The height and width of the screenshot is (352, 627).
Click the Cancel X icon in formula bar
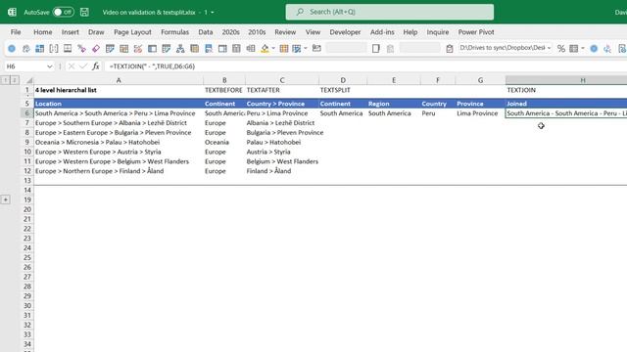tap(72, 66)
